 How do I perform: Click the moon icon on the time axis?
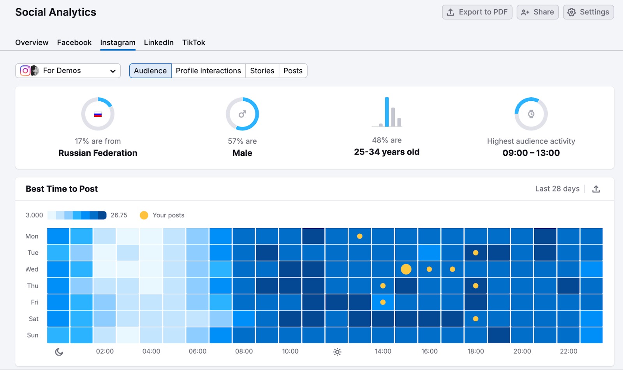tap(59, 352)
